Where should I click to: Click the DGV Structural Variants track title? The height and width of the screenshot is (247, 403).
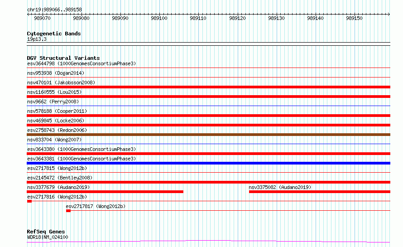click(x=63, y=58)
